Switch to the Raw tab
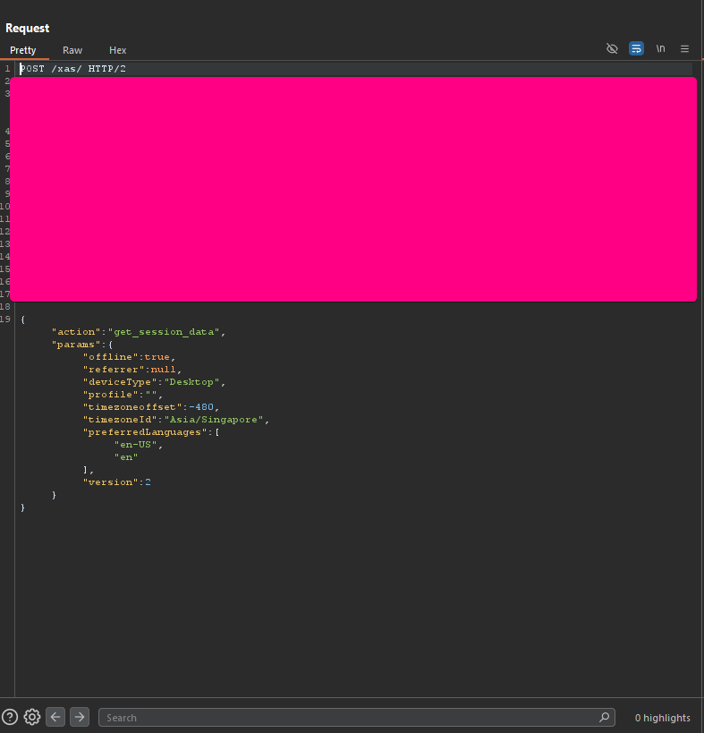This screenshot has width=704, height=733. coord(72,50)
